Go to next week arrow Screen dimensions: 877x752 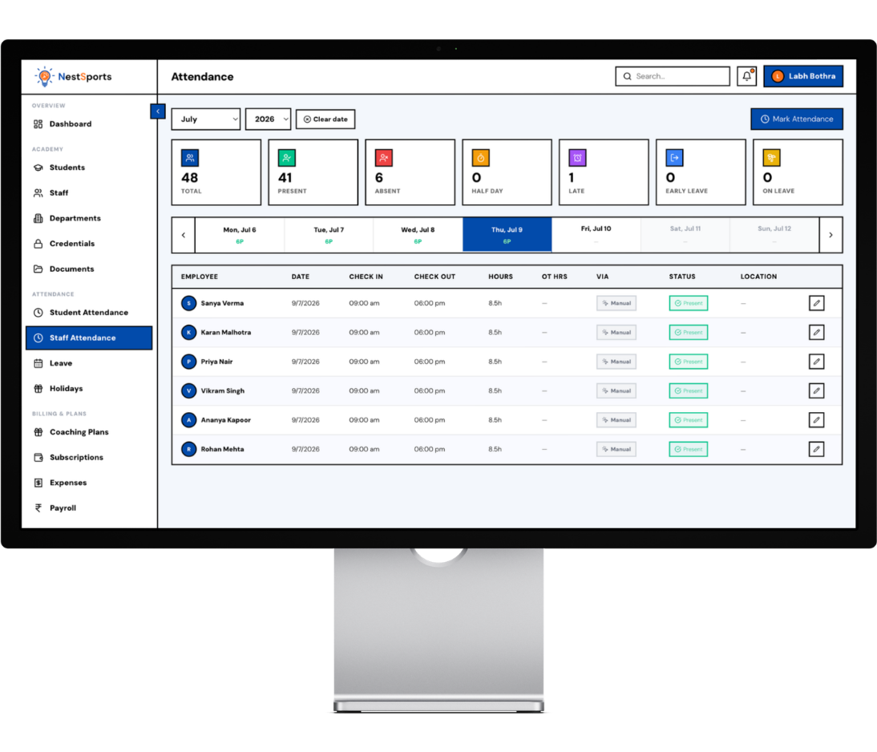coord(831,235)
